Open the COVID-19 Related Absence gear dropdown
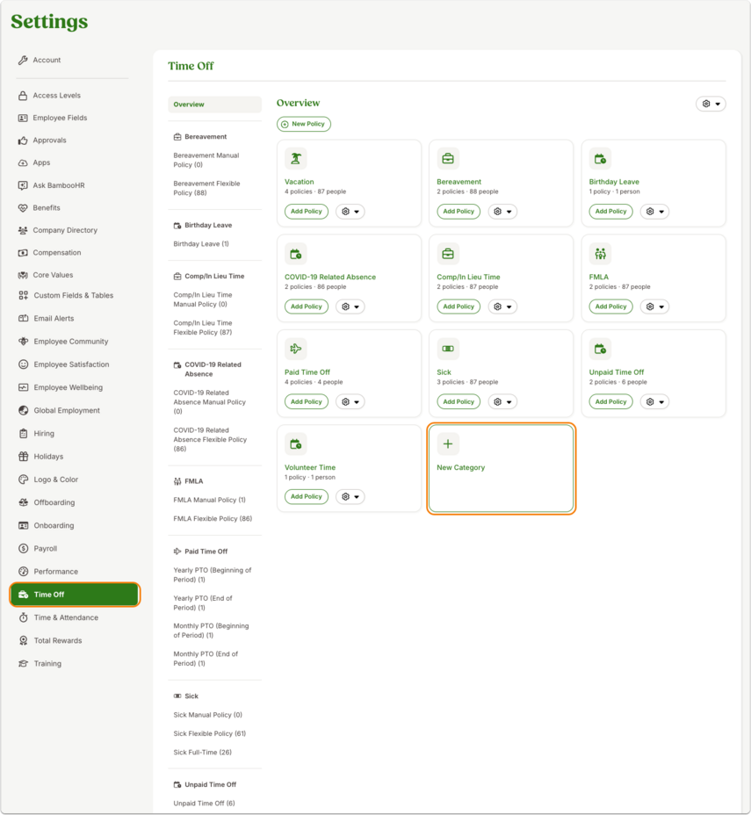The width and height of the screenshot is (751, 815). (350, 307)
